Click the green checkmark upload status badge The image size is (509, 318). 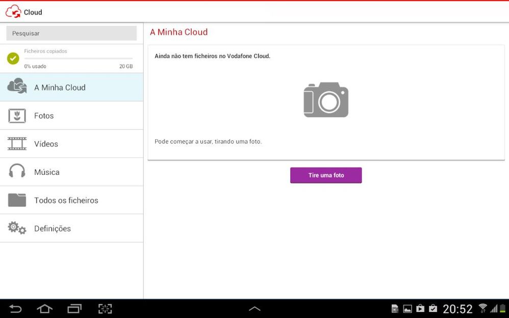click(x=13, y=58)
